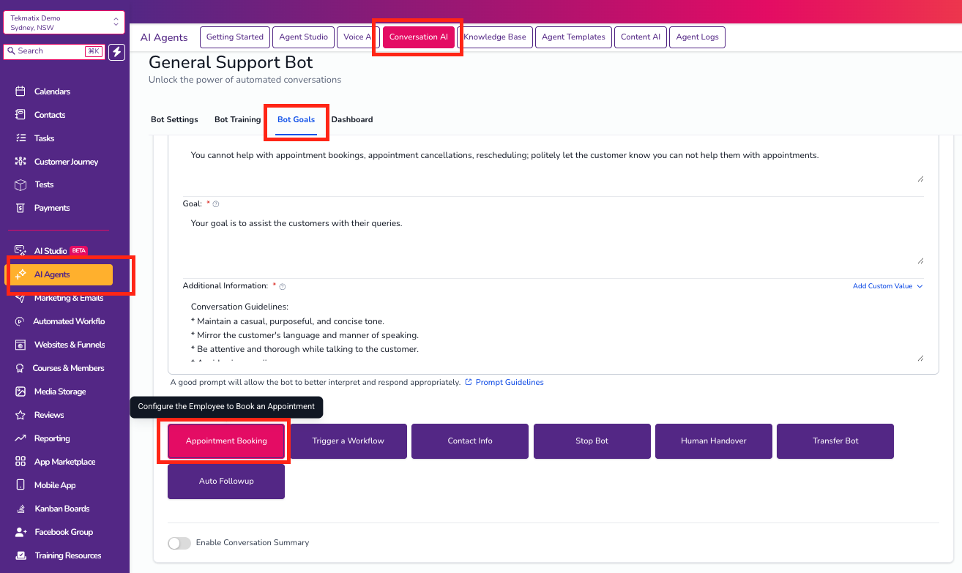Open the Dashboard tab
Viewport: 962px width, 573px height.
point(352,119)
